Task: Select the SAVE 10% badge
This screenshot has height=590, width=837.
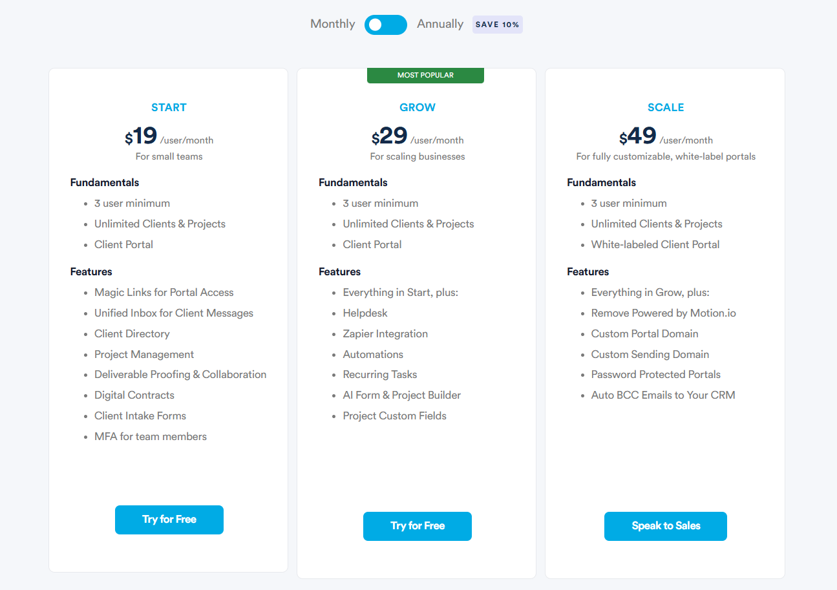Action: point(497,24)
